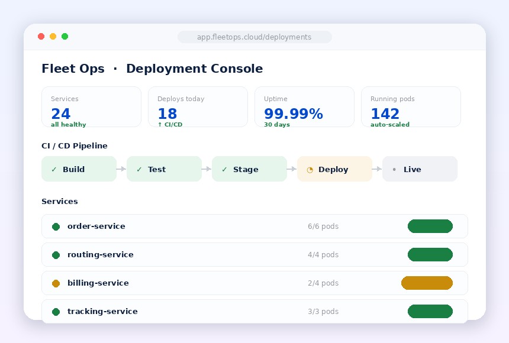
Task: Maximize the window with the green button
Action: [65, 36]
